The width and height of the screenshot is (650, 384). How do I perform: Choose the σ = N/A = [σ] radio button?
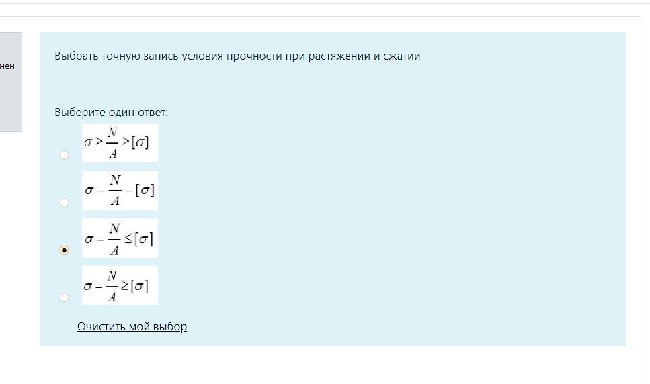pyautogui.click(x=64, y=203)
